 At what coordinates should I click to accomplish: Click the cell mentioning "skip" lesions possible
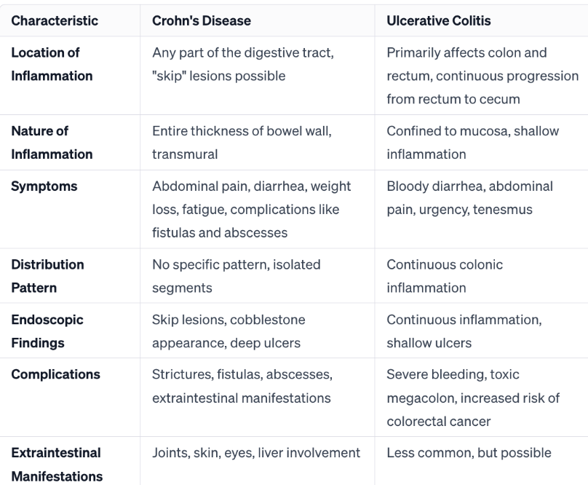[242, 65]
